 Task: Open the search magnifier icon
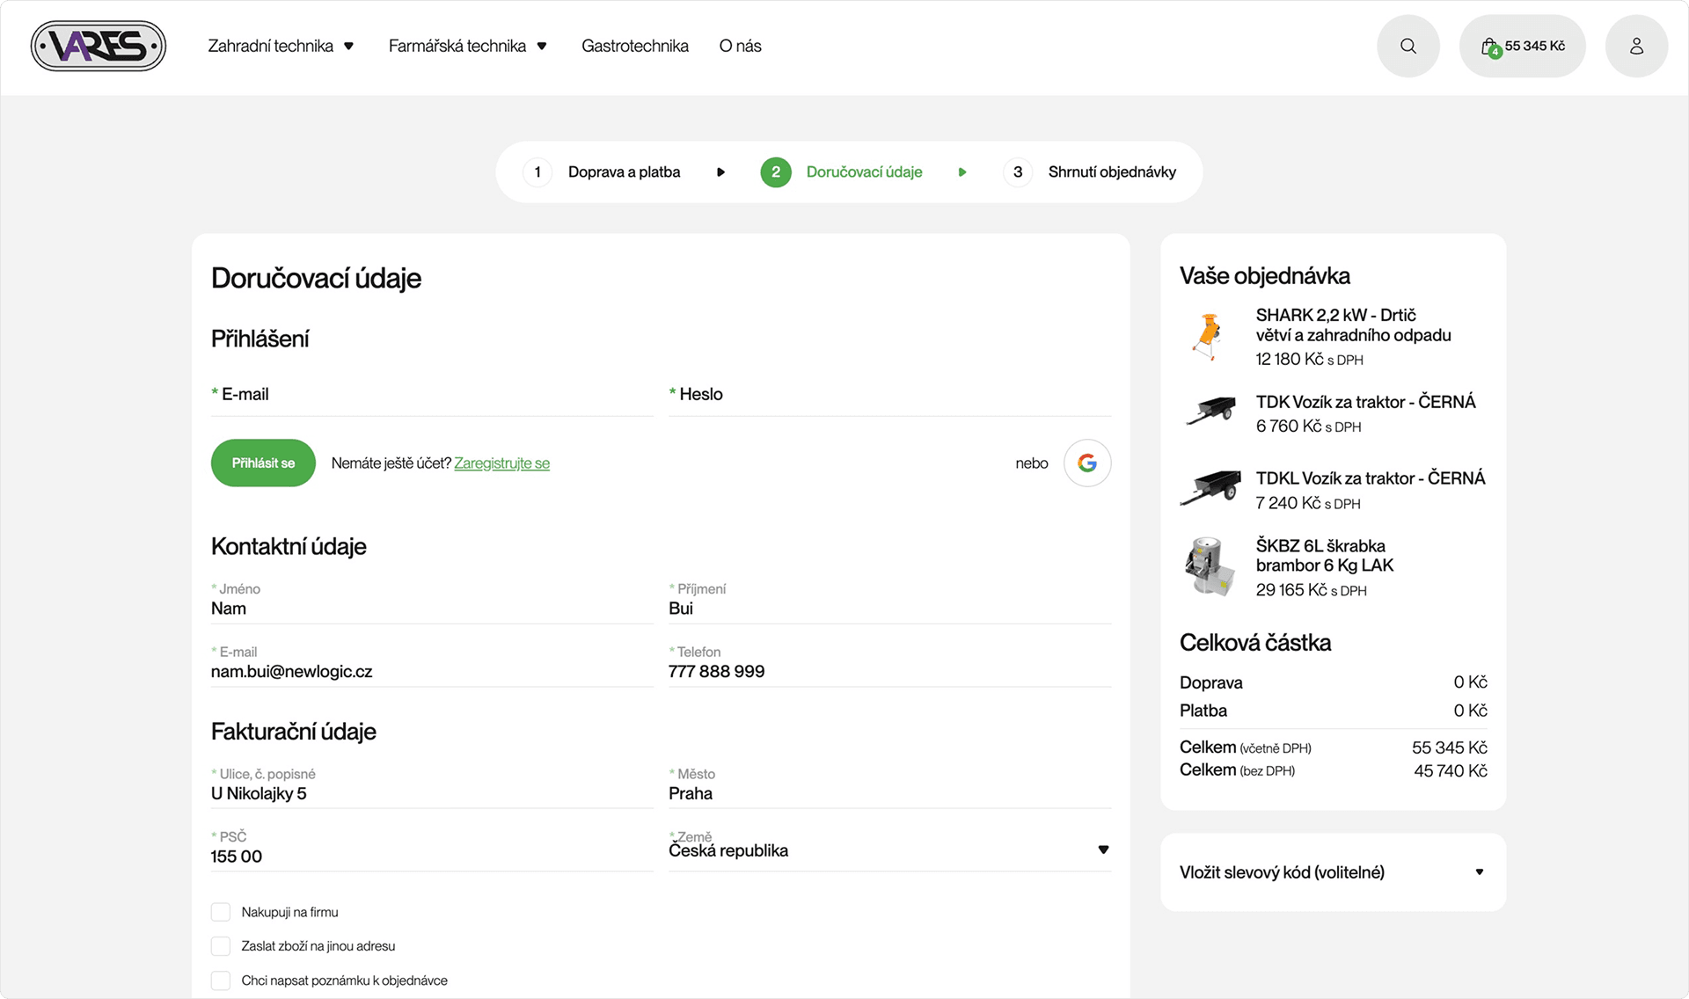(x=1407, y=46)
